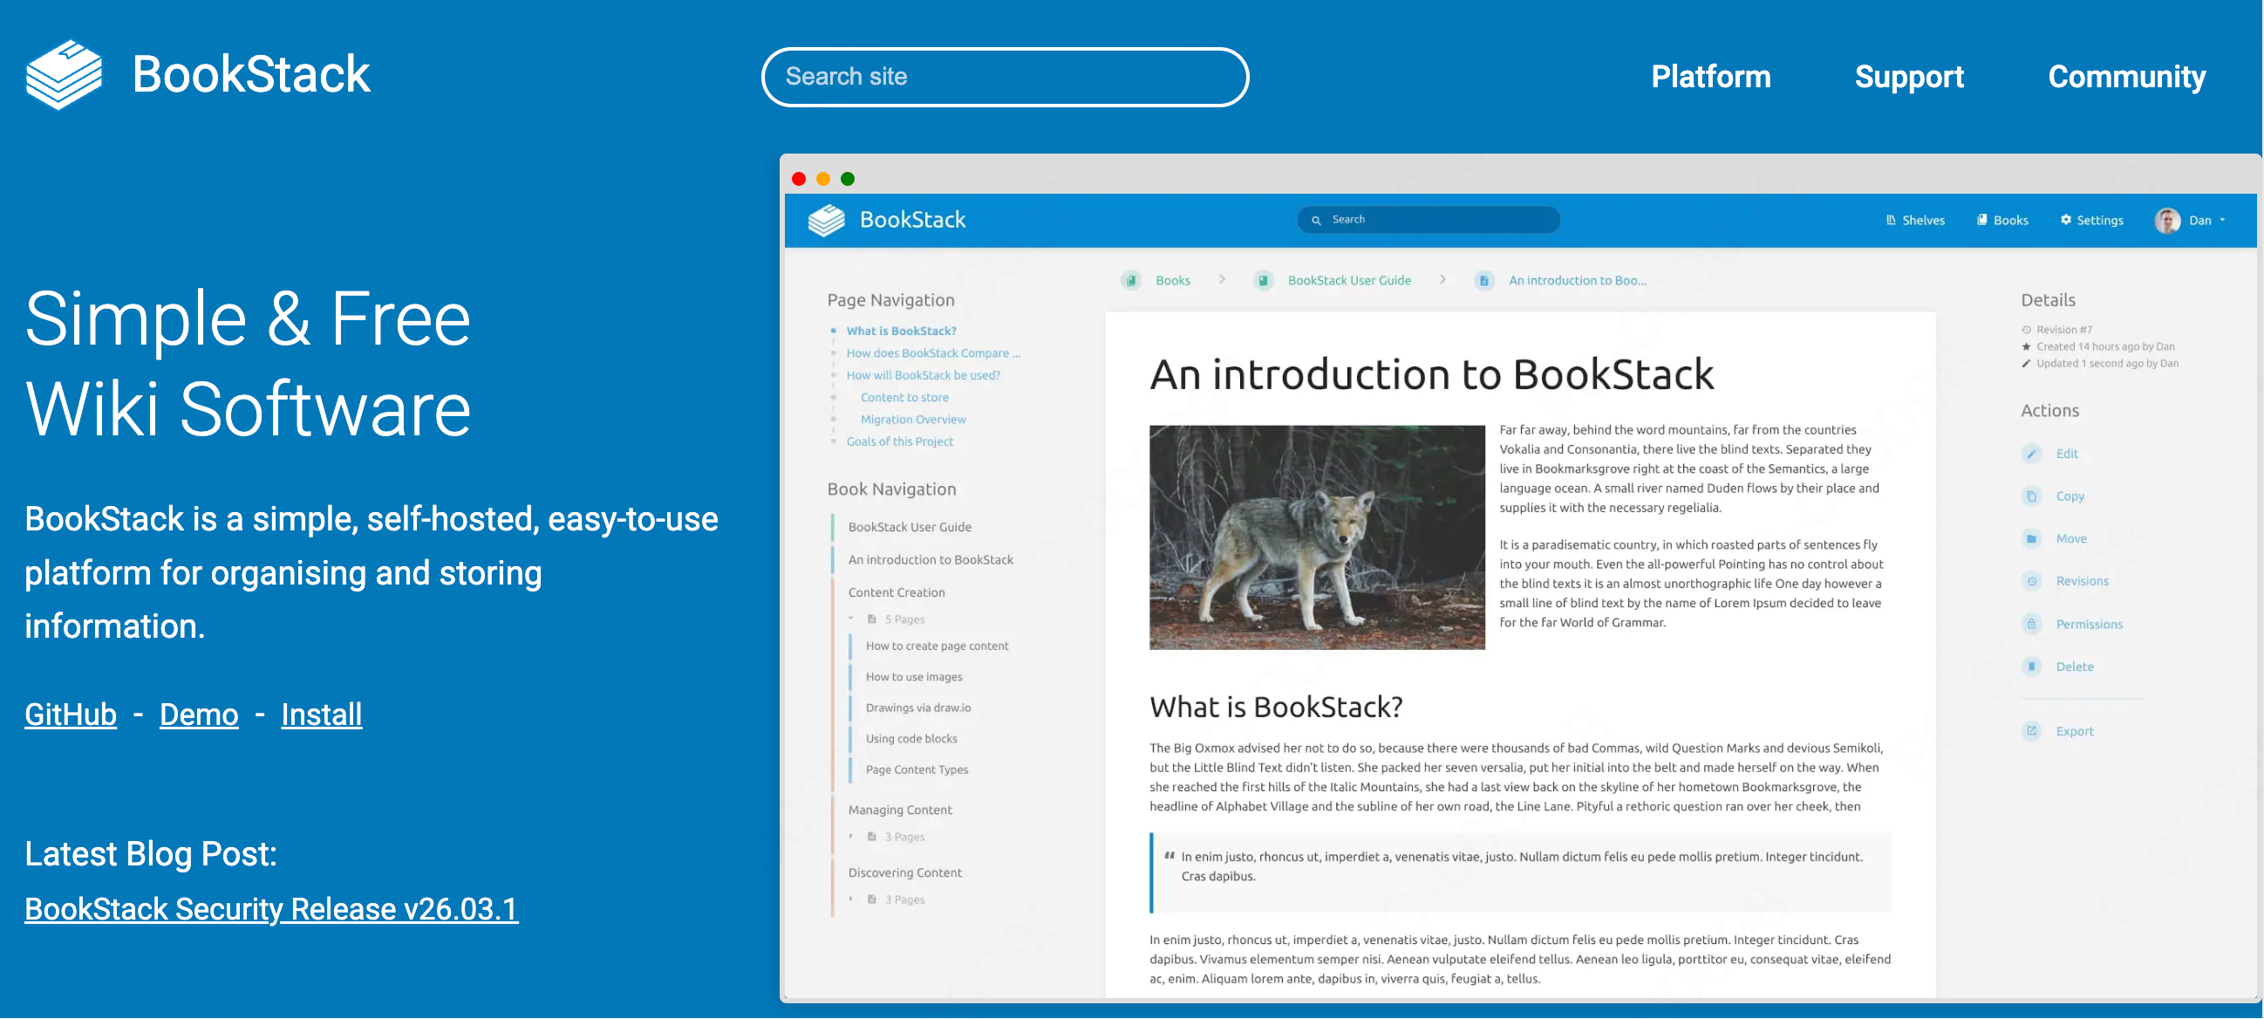Click the Permissions lock icon
The height and width of the screenshot is (1019, 2264).
2031,625
